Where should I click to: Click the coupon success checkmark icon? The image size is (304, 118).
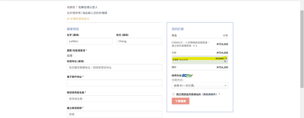coord(68,19)
